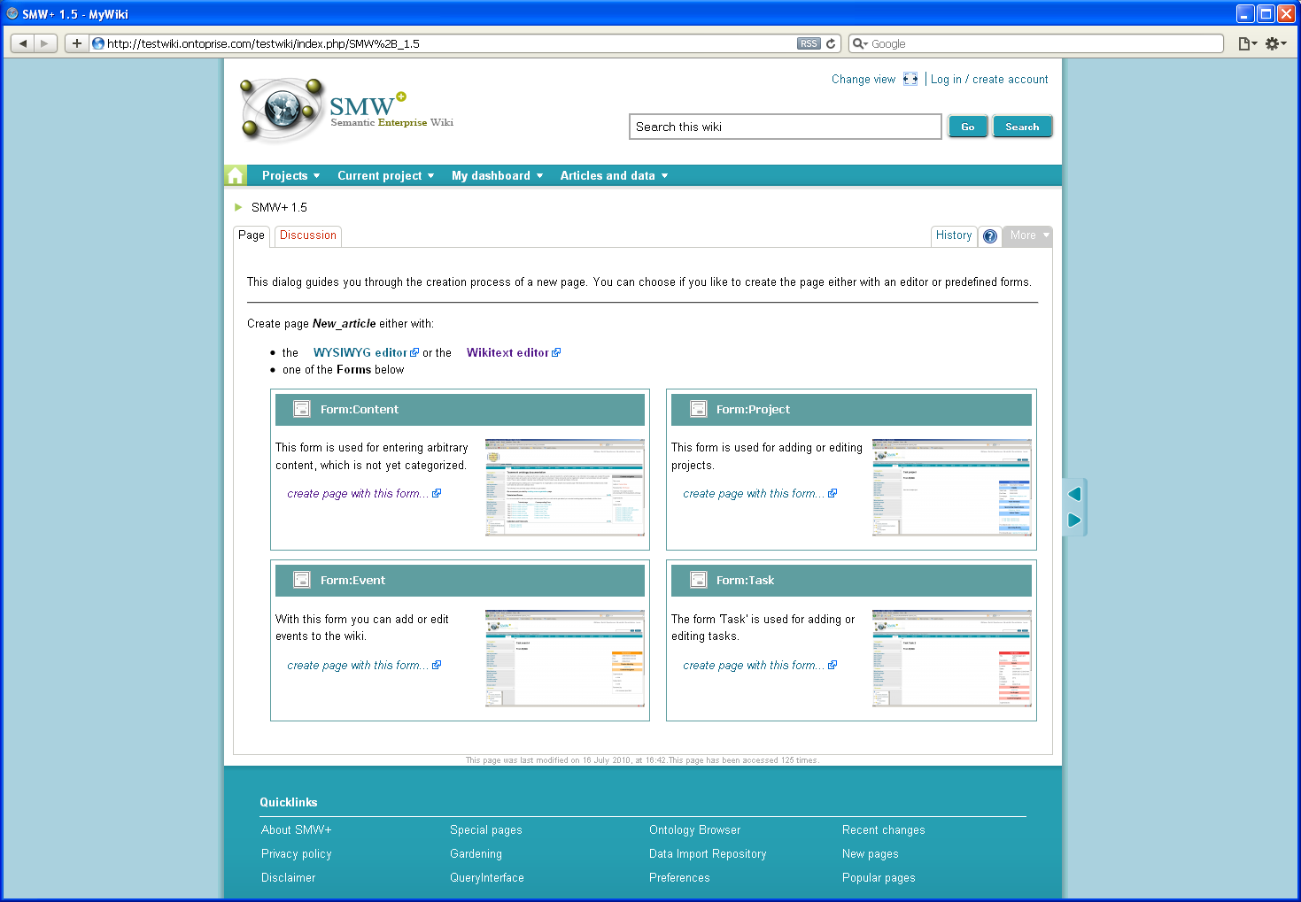This screenshot has height=902, width=1301.
Task: Click the Search button
Action: [x=1022, y=127]
